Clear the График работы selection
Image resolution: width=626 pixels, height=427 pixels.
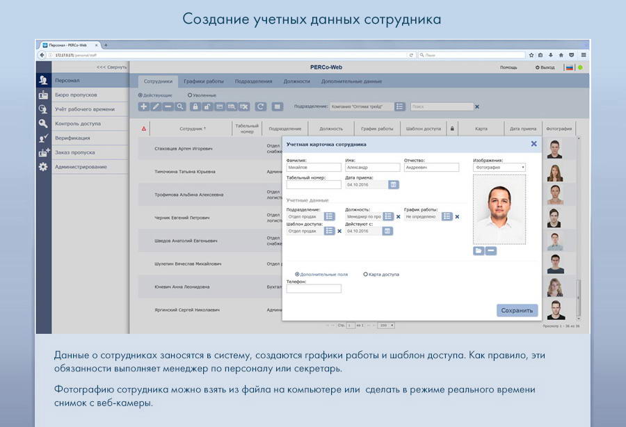pyautogui.click(x=457, y=216)
